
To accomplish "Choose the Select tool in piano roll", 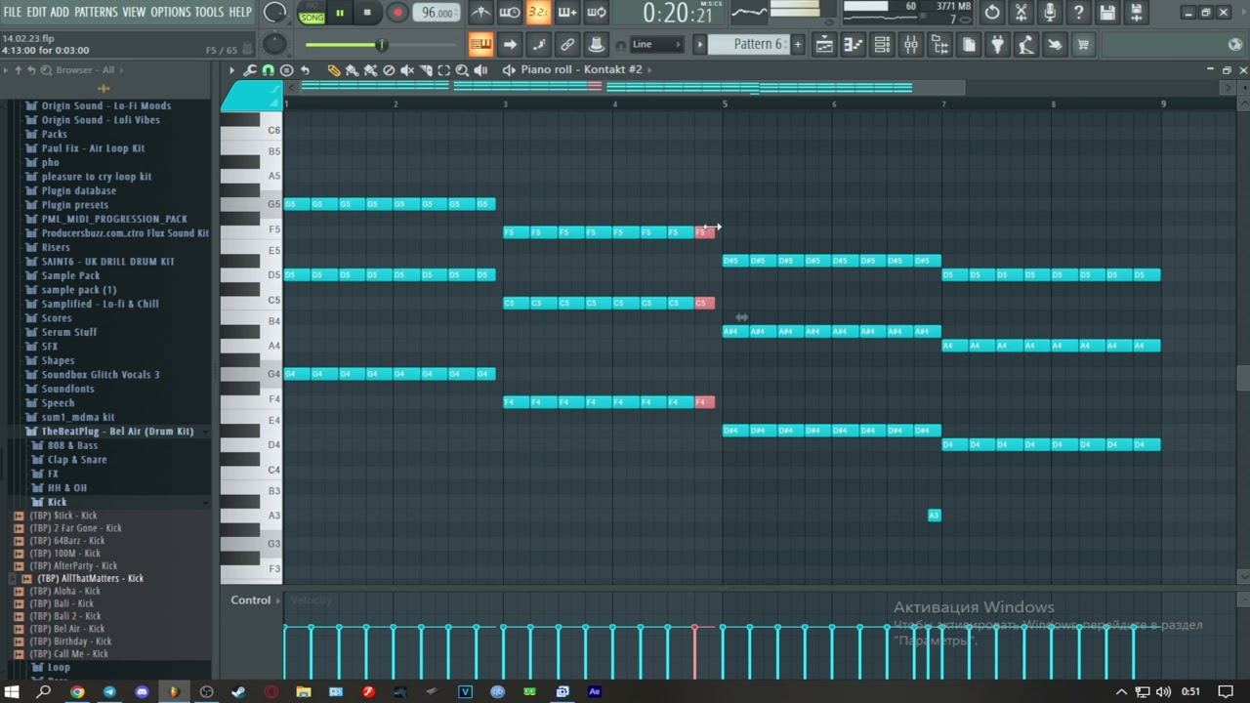I will click(444, 70).
